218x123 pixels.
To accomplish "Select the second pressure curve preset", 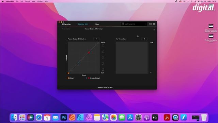I will click(103, 52).
